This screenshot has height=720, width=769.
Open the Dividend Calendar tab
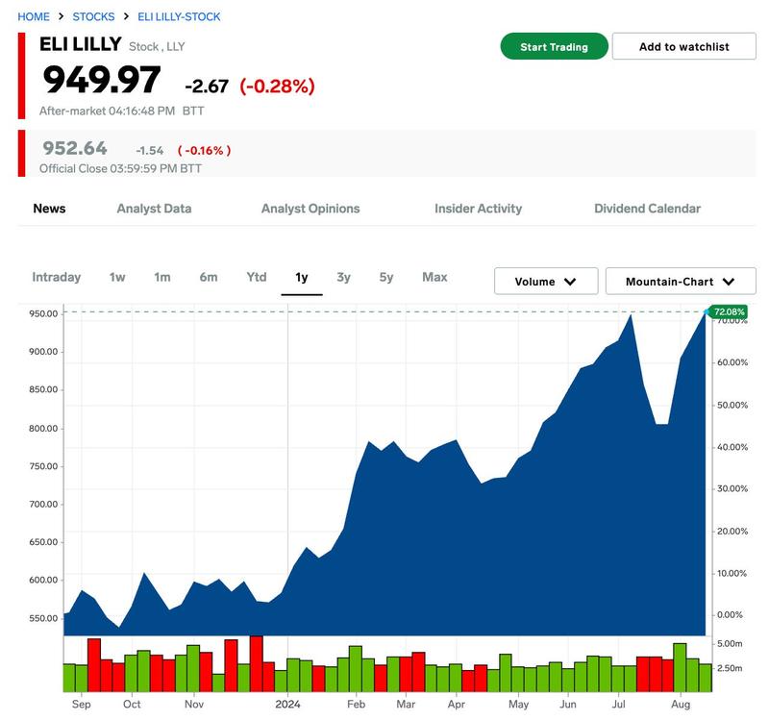click(x=647, y=209)
